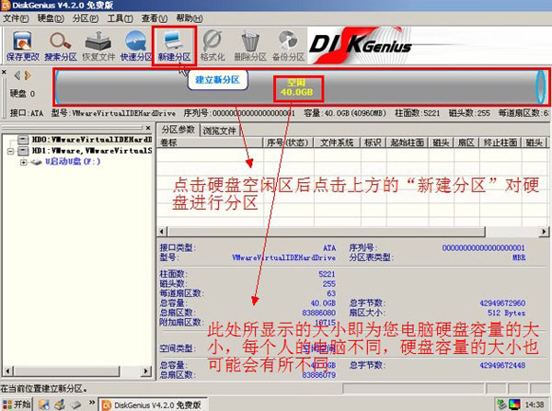Click the 扇区 column header

click(x=466, y=143)
